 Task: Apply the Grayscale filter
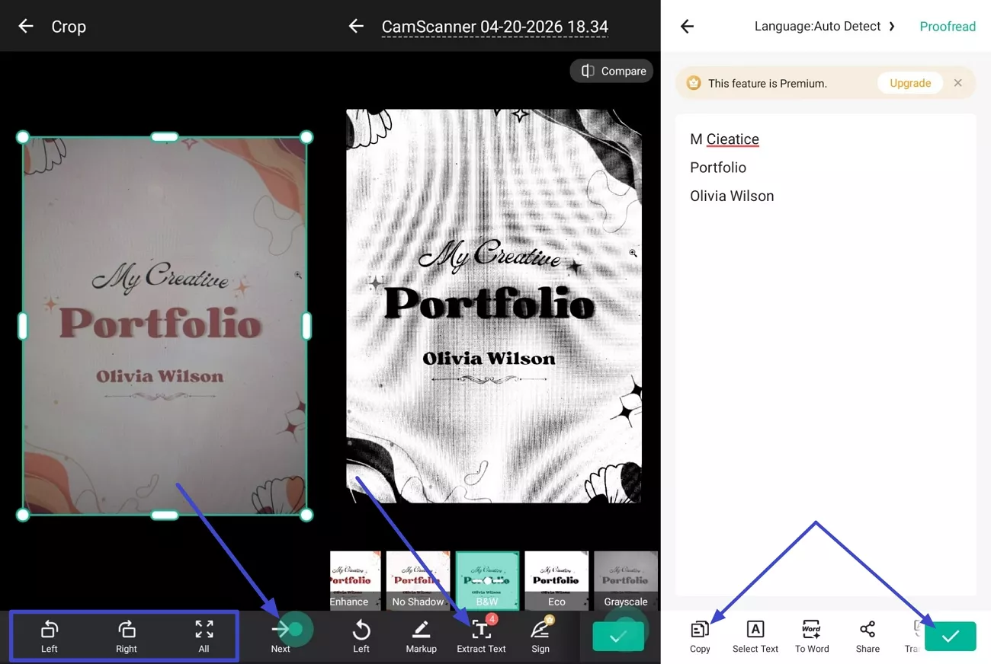click(x=625, y=580)
